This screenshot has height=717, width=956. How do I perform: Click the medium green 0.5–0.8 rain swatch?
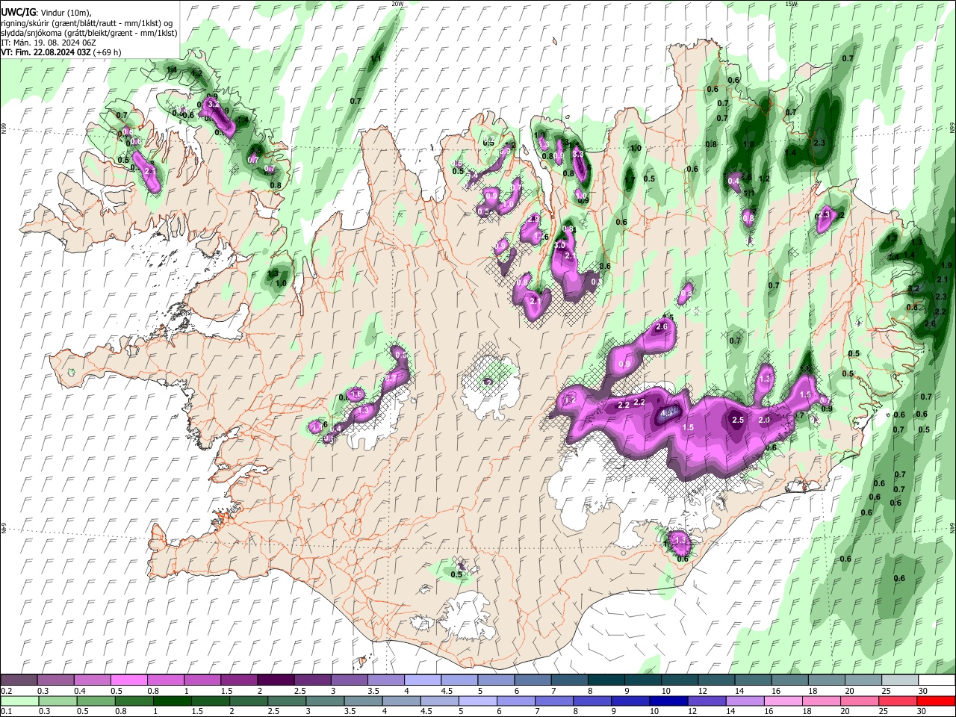click(95, 701)
